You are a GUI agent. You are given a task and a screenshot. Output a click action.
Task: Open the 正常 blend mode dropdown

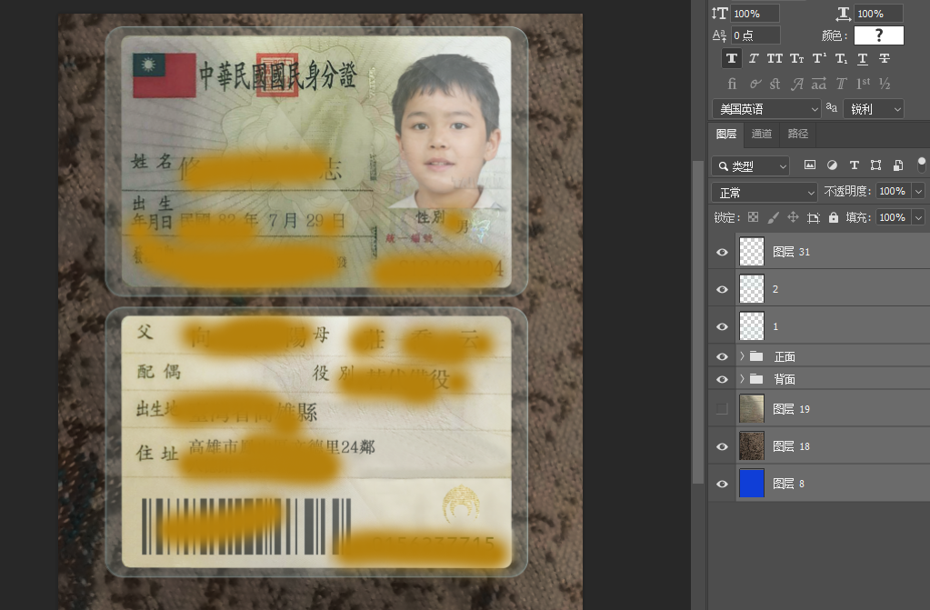(x=765, y=192)
